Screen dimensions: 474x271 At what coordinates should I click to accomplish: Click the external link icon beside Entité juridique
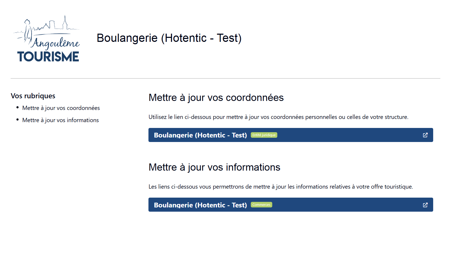(x=425, y=135)
